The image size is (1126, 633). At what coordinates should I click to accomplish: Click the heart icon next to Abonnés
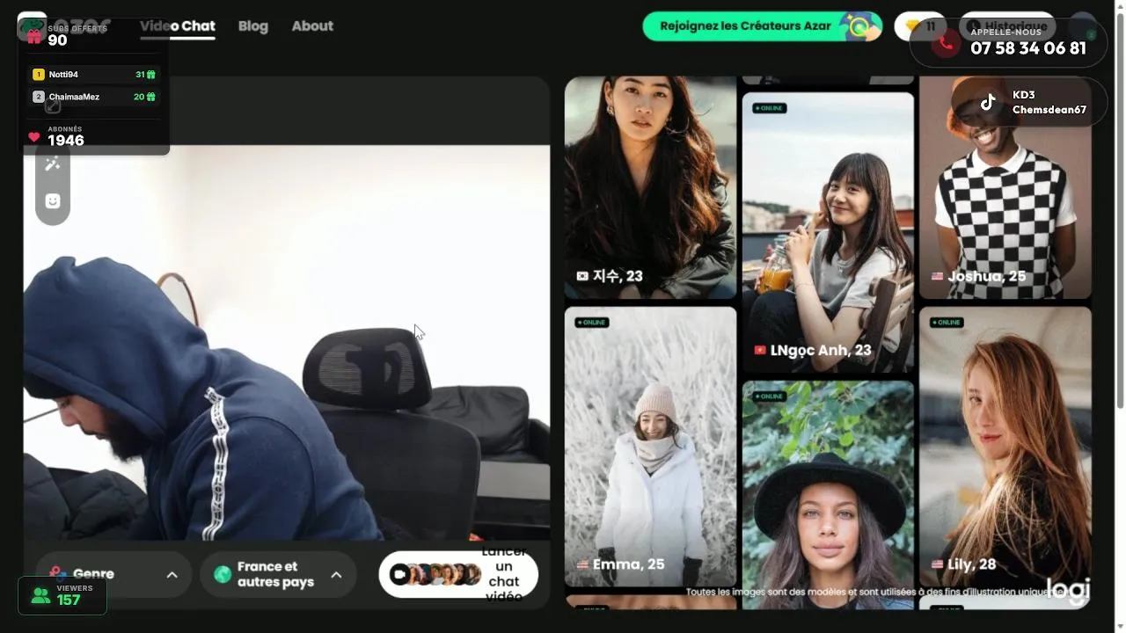pos(34,137)
